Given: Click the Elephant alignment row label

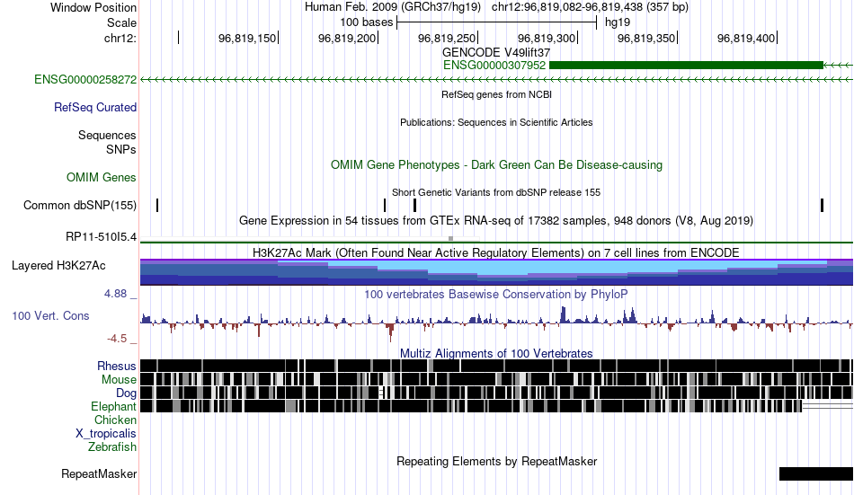Looking at the screenshot, I should (x=114, y=407).
